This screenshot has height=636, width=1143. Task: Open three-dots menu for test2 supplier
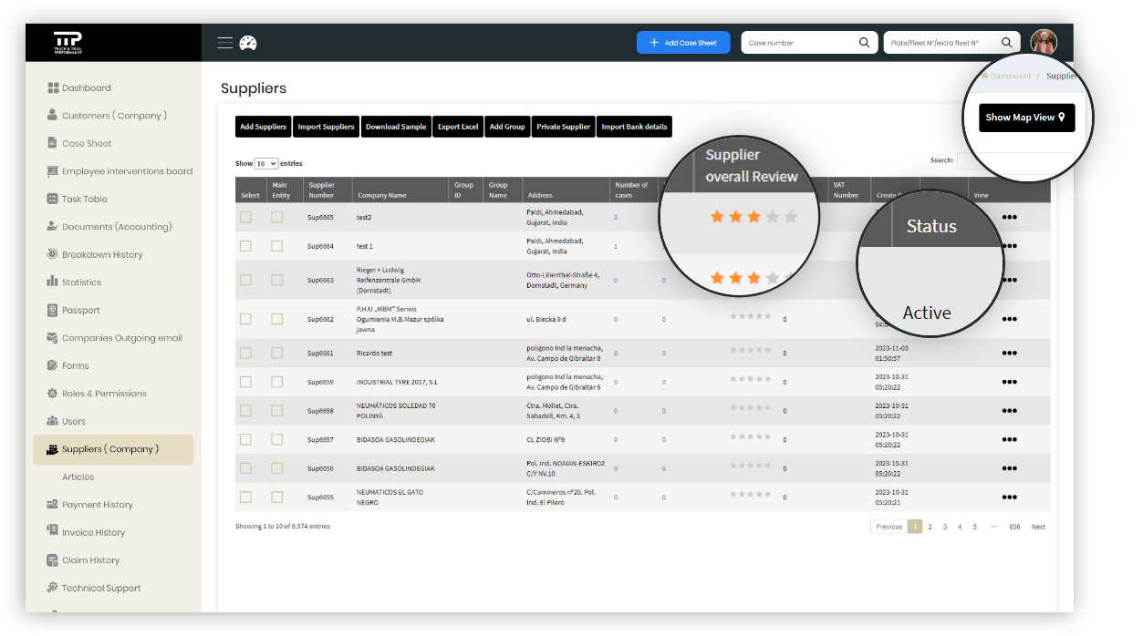[1009, 218]
